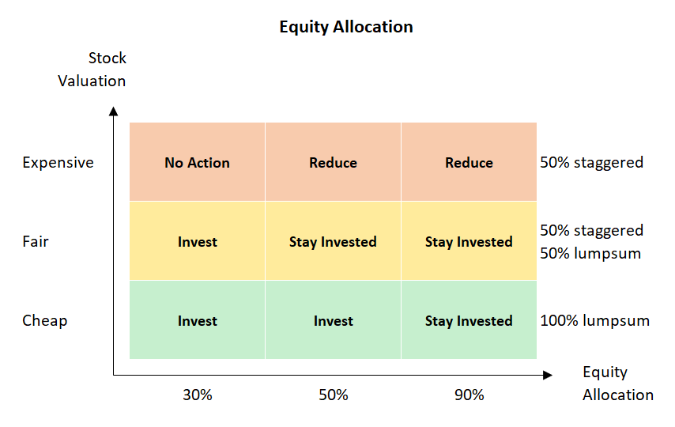This screenshot has width=675, height=427.
Task: Click the "90%" allocation axis tick label
Action: (x=469, y=395)
